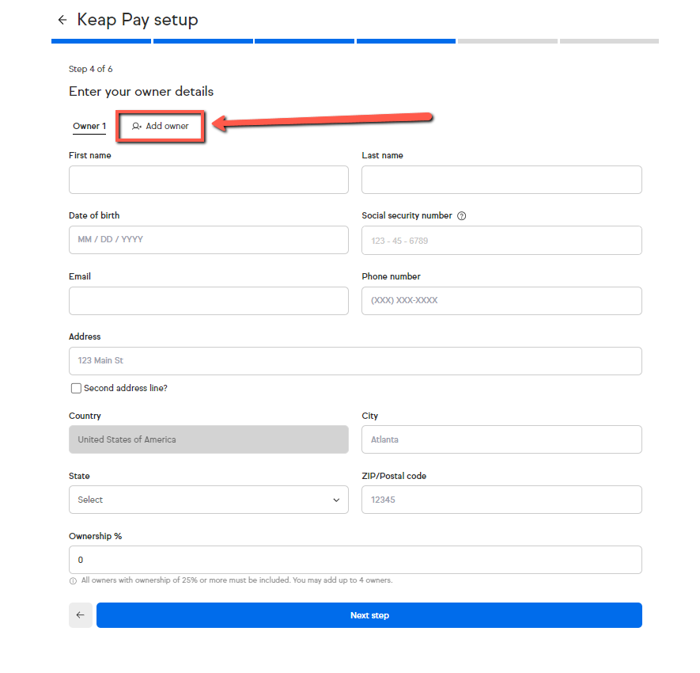700x673 pixels.
Task: Click the ownership 25% requirement note
Action: click(236, 580)
